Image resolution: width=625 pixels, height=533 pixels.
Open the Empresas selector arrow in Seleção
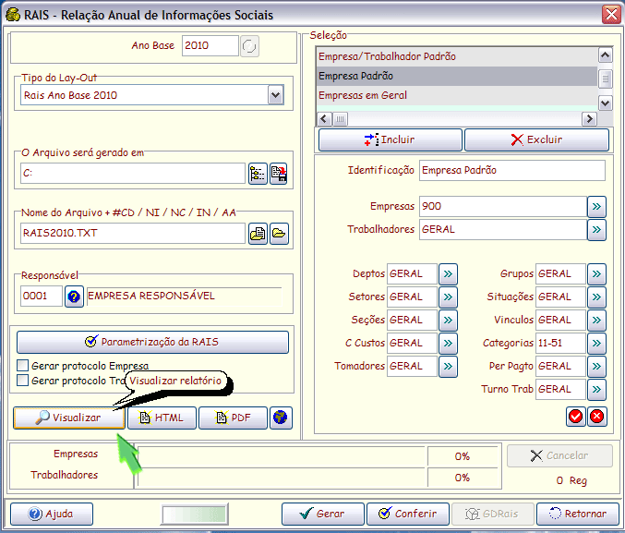[596, 207]
